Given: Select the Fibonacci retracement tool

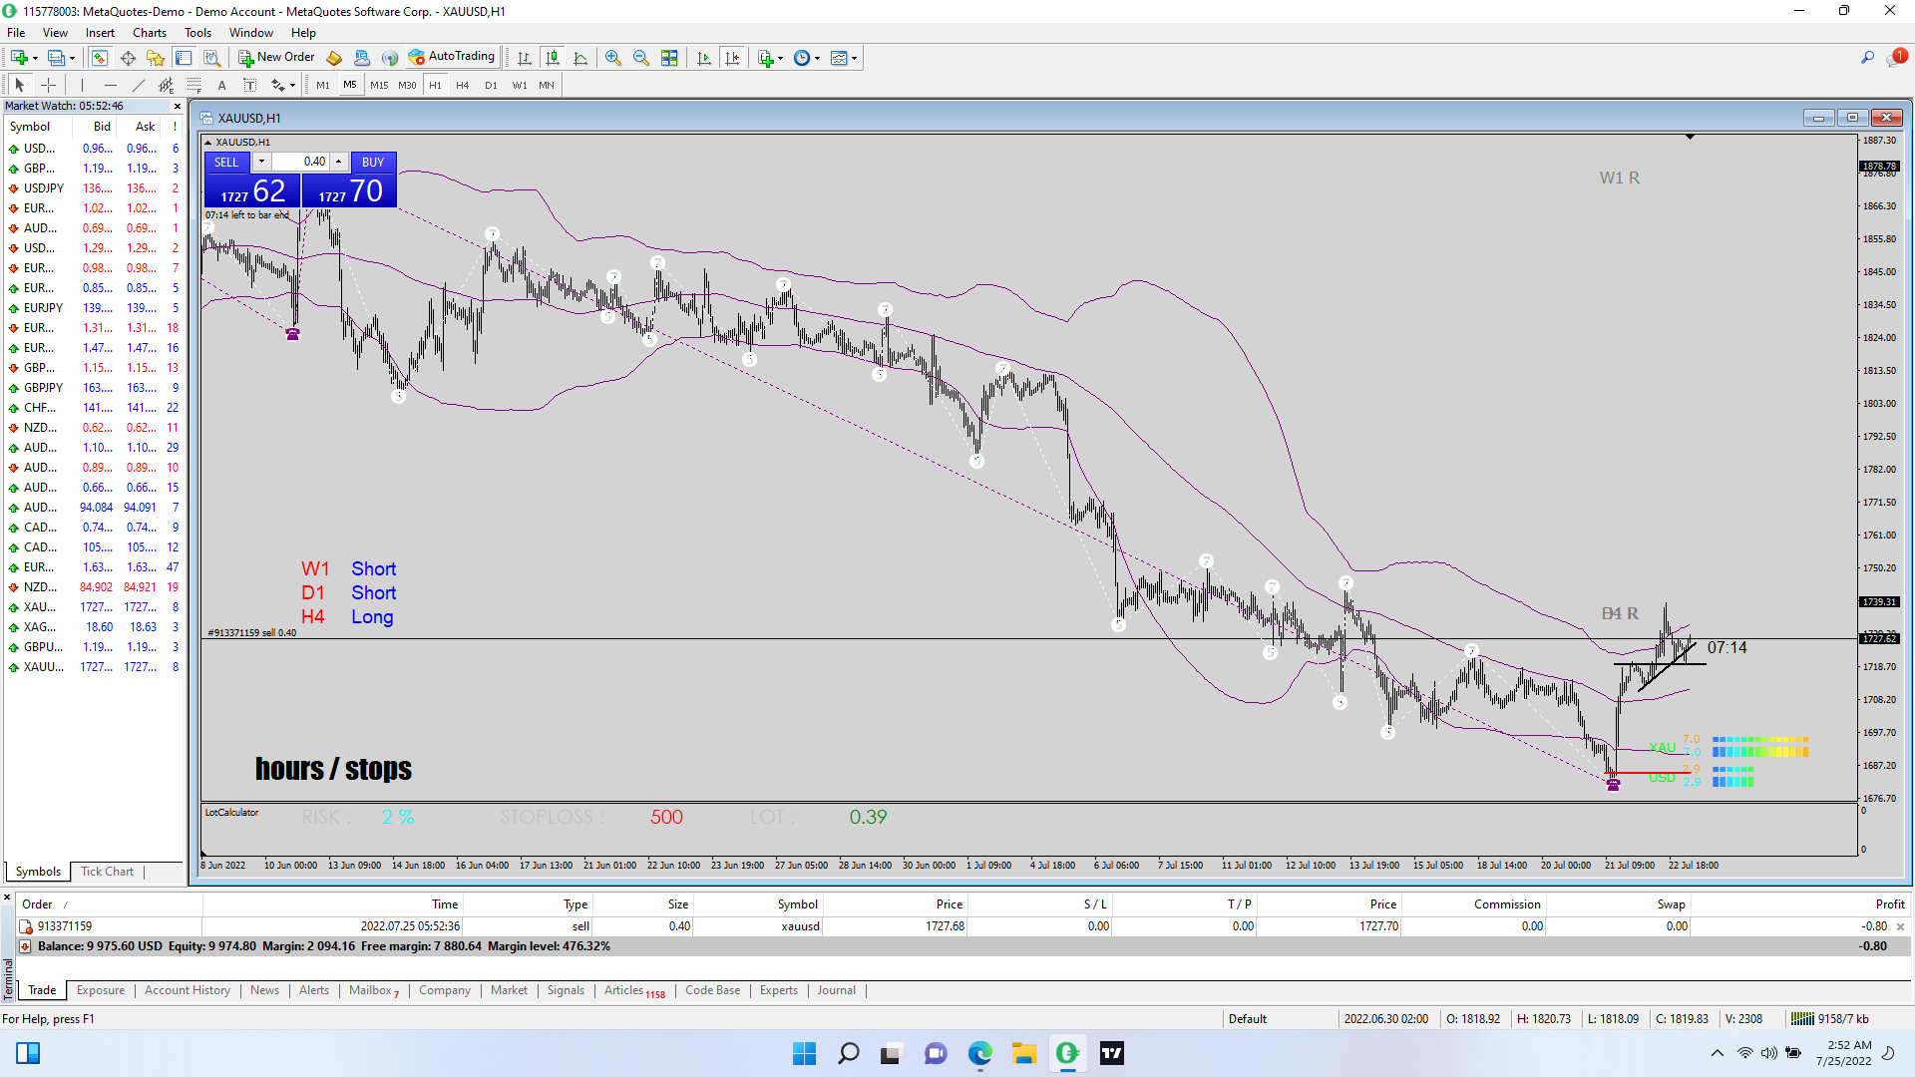Looking at the screenshot, I should coord(194,85).
